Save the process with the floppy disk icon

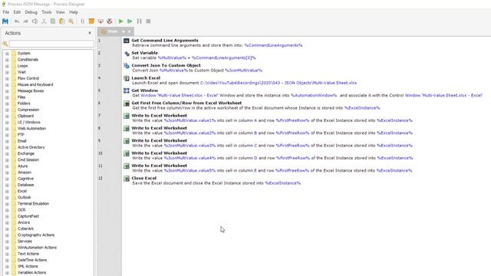pos(5,21)
